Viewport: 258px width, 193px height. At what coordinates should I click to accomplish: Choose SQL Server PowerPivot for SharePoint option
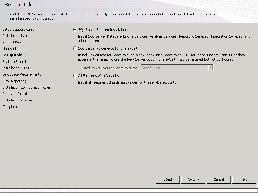75,48
